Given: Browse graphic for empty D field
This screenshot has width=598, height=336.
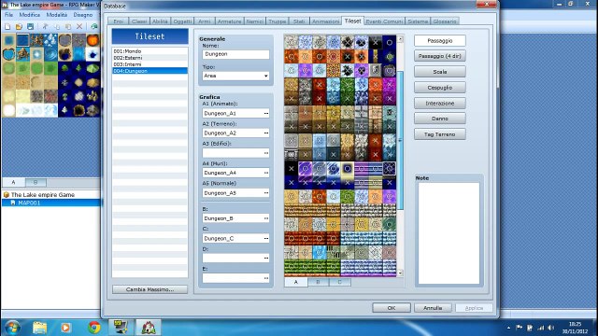Looking at the screenshot, I should pos(265,259).
